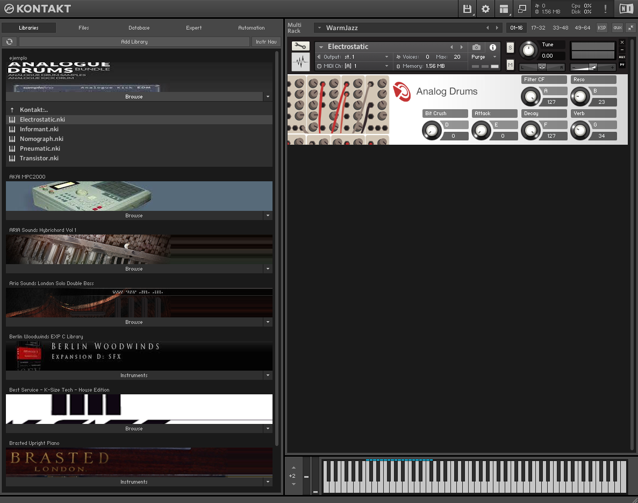The height and width of the screenshot is (503, 638).
Task: Click the libraries pane vertical scrollbar
Action: click(x=277, y=249)
